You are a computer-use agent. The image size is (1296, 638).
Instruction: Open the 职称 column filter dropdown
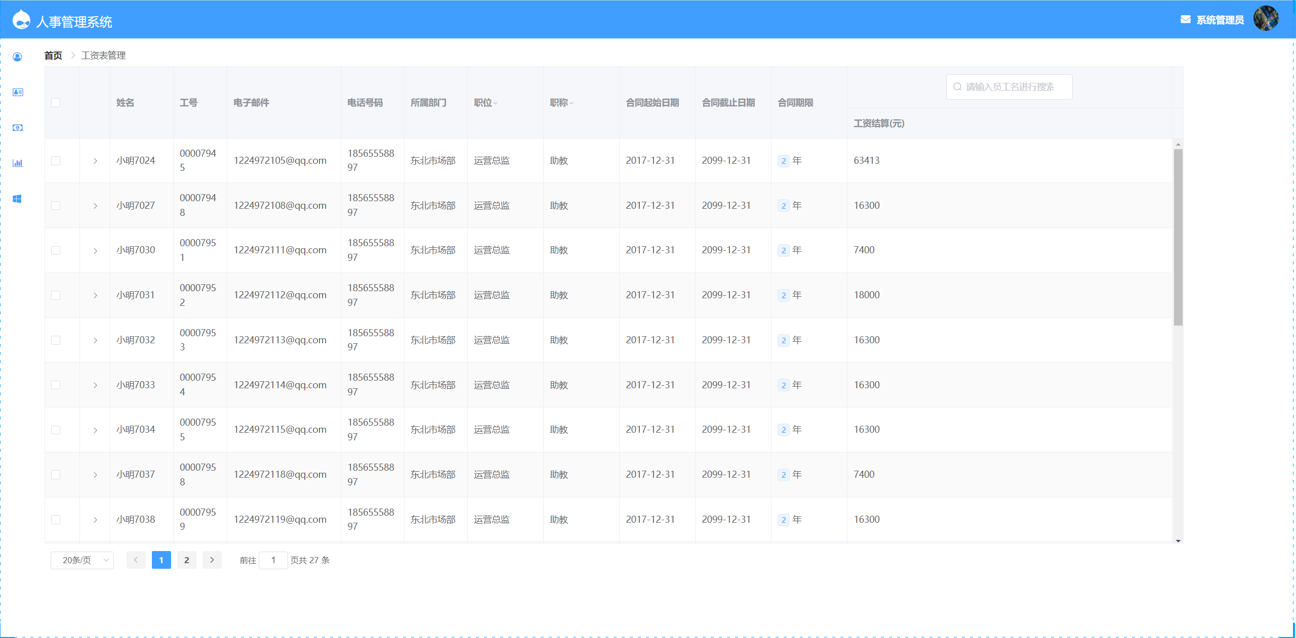(572, 103)
